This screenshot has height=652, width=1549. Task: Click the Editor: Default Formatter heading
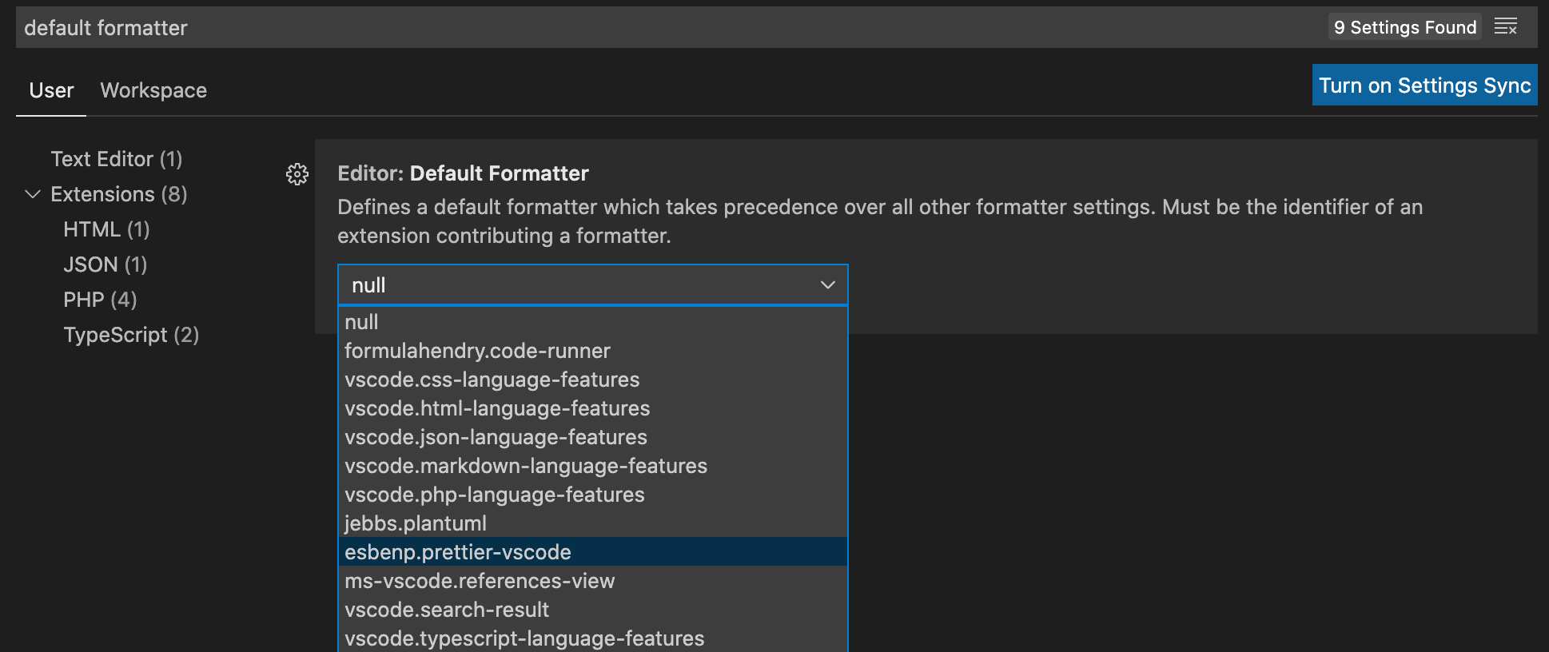point(463,173)
